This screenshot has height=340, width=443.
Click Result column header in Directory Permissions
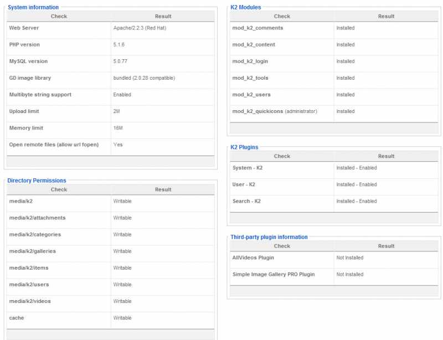(163, 189)
